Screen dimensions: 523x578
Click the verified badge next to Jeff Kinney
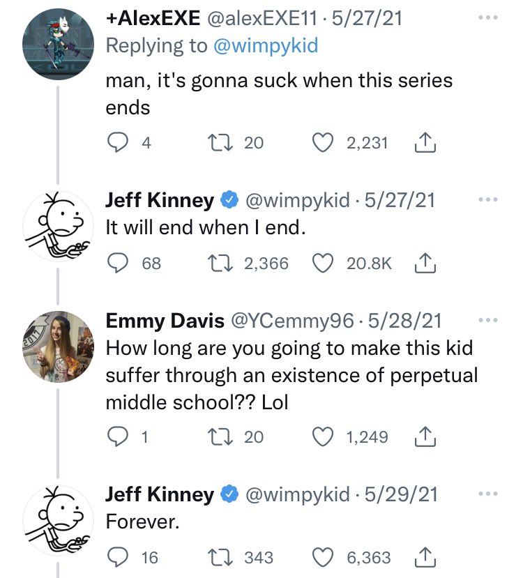(x=227, y=199)
